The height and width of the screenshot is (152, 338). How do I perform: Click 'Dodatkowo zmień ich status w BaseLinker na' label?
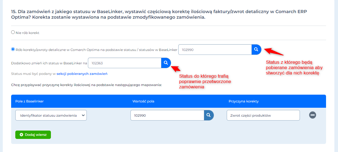click(49, 63)
